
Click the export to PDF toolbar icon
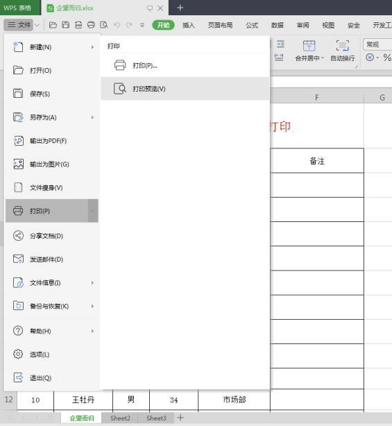pyautogui.click(x=78, y=25)
